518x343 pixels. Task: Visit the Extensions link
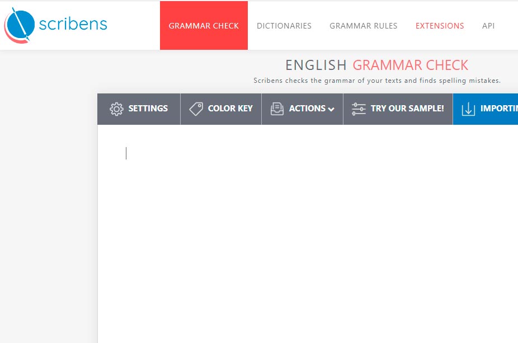click(439, 26)
